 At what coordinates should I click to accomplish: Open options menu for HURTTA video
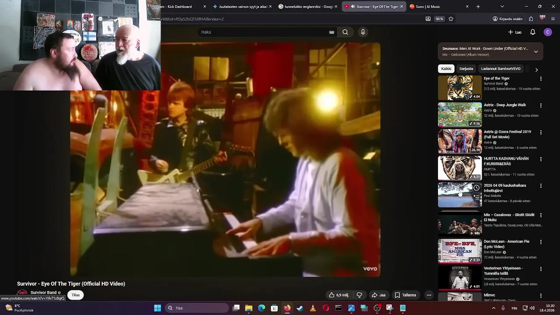point(541,159)
